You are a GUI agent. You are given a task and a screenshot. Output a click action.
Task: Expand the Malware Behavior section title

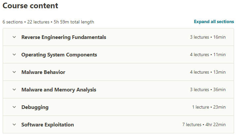point(43,72)
